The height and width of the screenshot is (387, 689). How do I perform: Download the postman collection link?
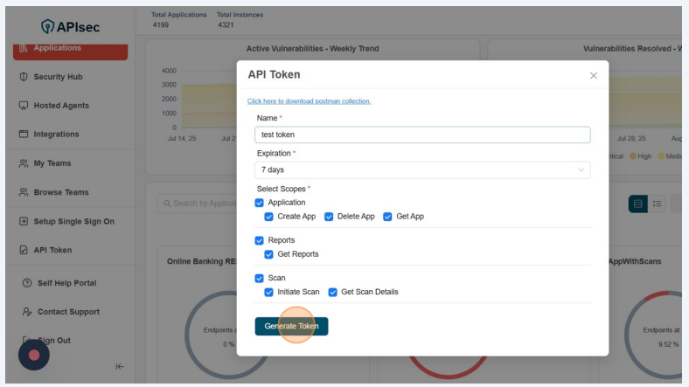tap(309, 101)
